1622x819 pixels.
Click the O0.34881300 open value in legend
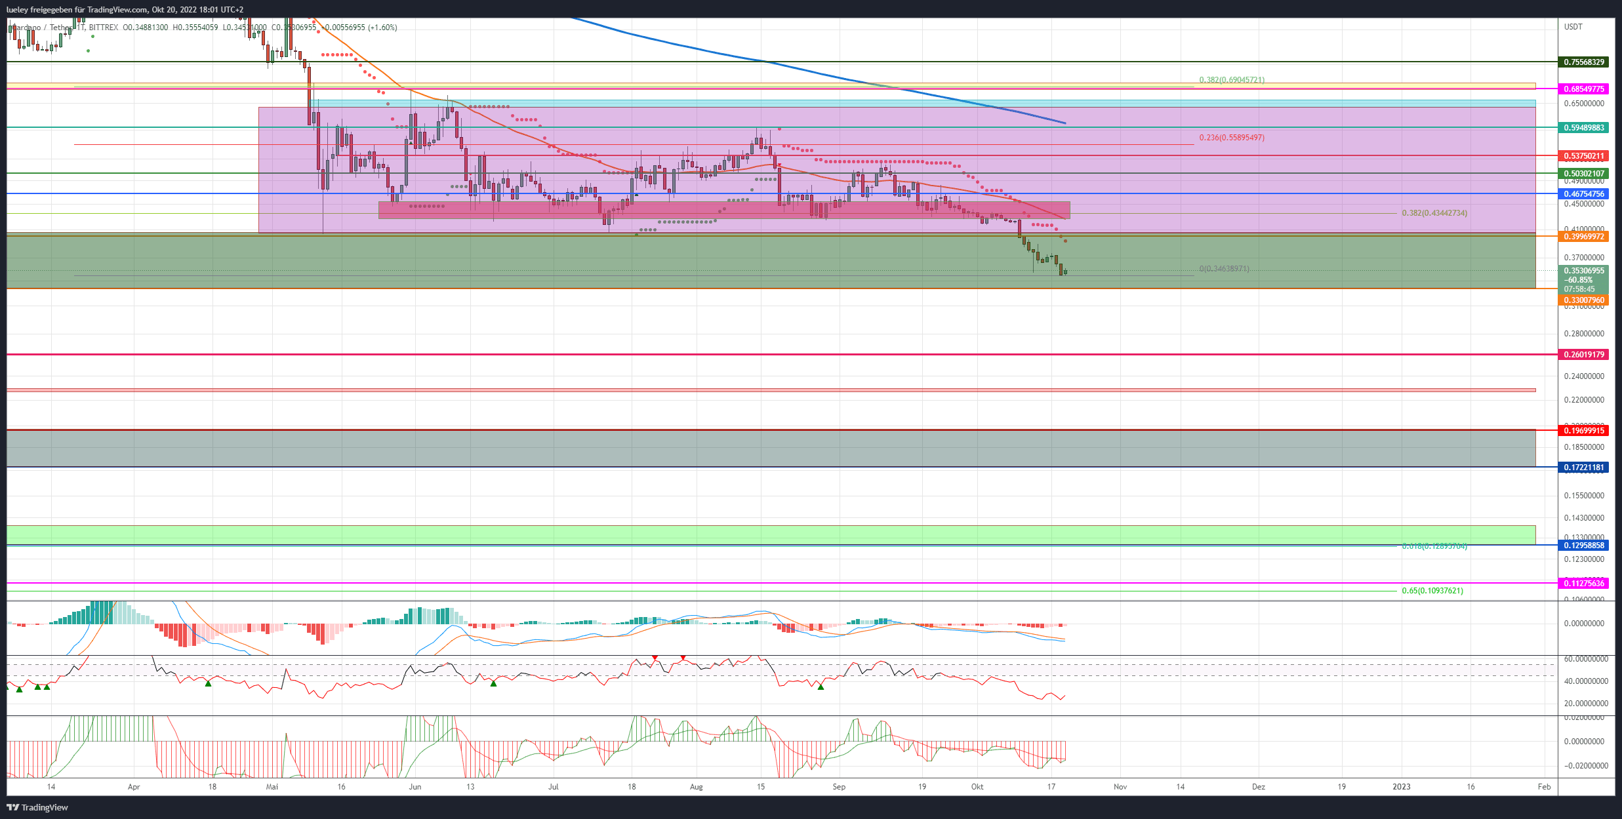click(146, 28)
